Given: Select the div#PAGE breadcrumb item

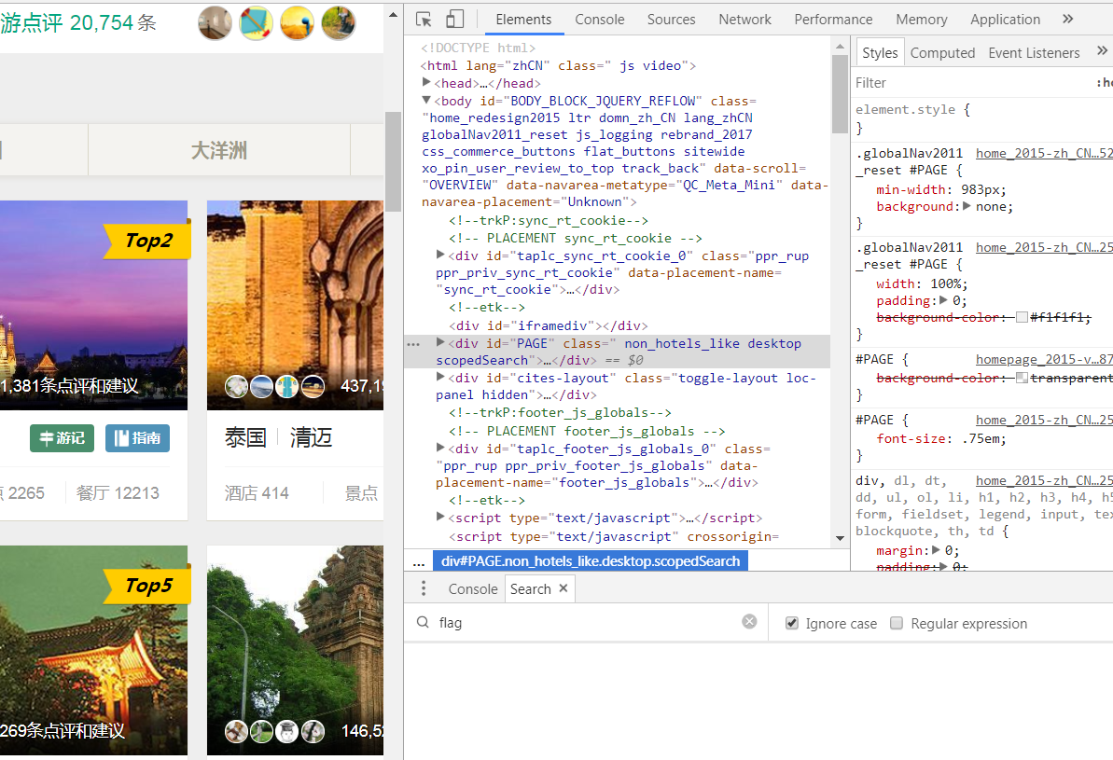Looking at the screenshot, I should pyautogui.click(x=590, y=561).
